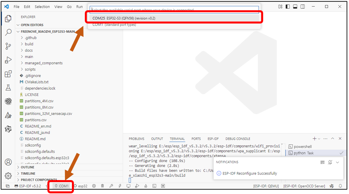Clear all notifications icon
The image size is (349, 194).
pos(322,163)
